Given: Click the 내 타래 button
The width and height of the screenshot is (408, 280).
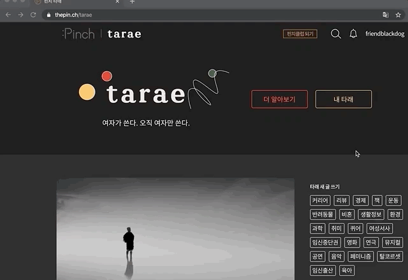Looking at the screenshot, I should (344, 99).
